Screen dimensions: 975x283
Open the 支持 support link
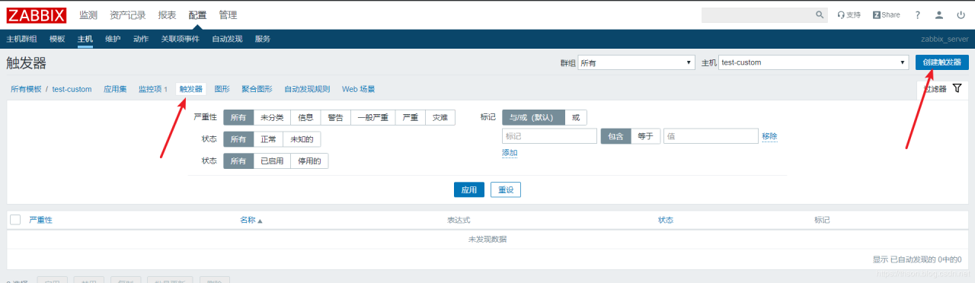[x=849, y=14]
